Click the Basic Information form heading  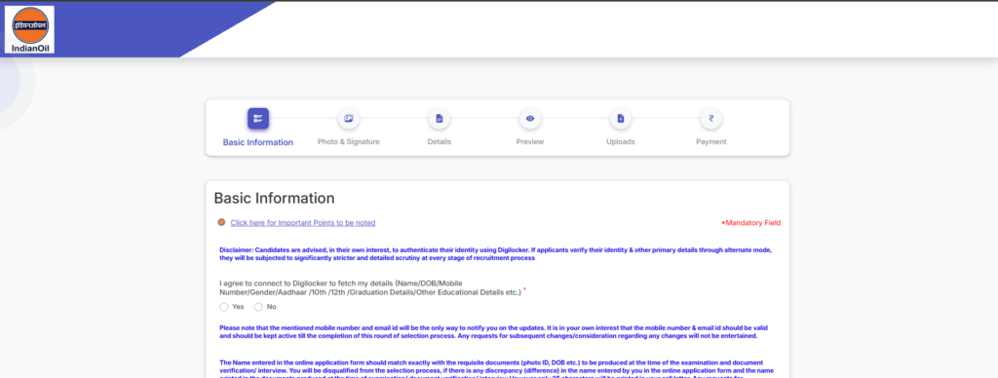coord(274,198)
